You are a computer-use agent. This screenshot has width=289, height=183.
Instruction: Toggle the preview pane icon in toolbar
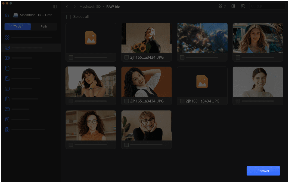[233, 6]
